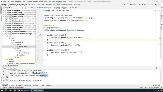This screenshot has width=163, height=92.
Task: Run App with the green play button
Action: click(139, 5)
